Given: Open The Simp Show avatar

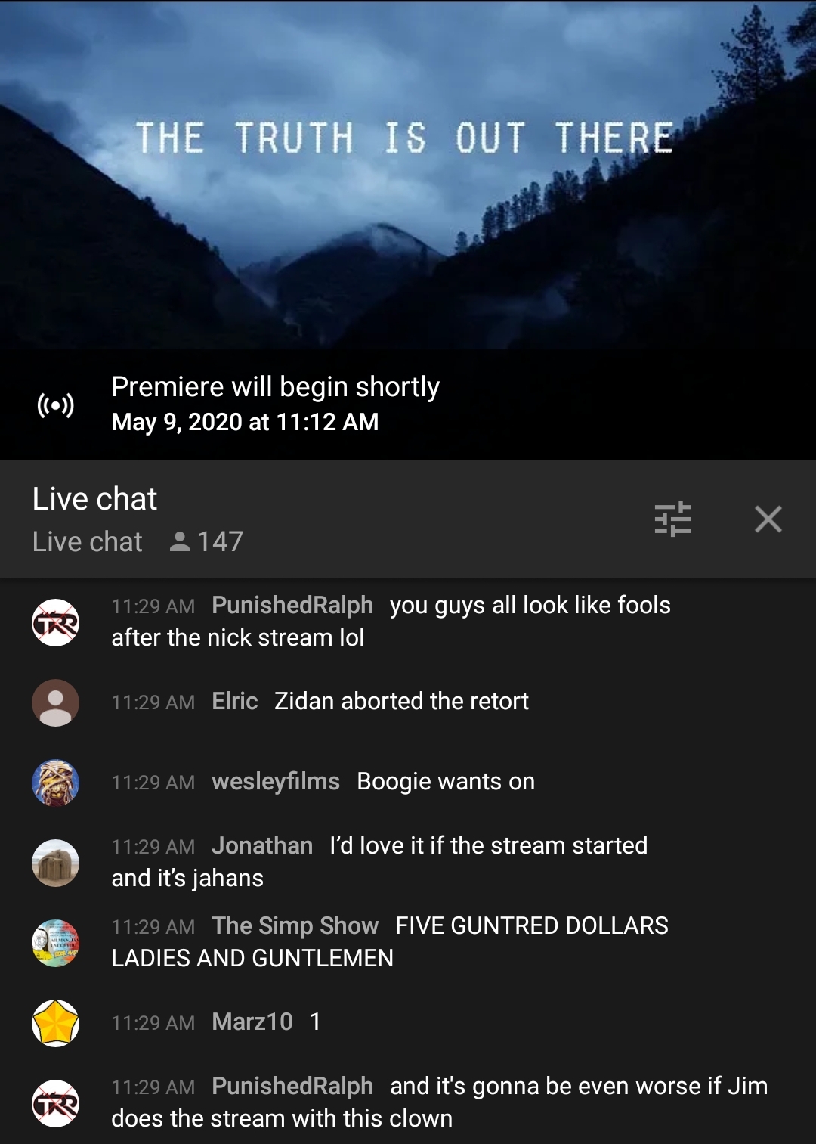Looking at the screenshot, I should coord(55,943).
